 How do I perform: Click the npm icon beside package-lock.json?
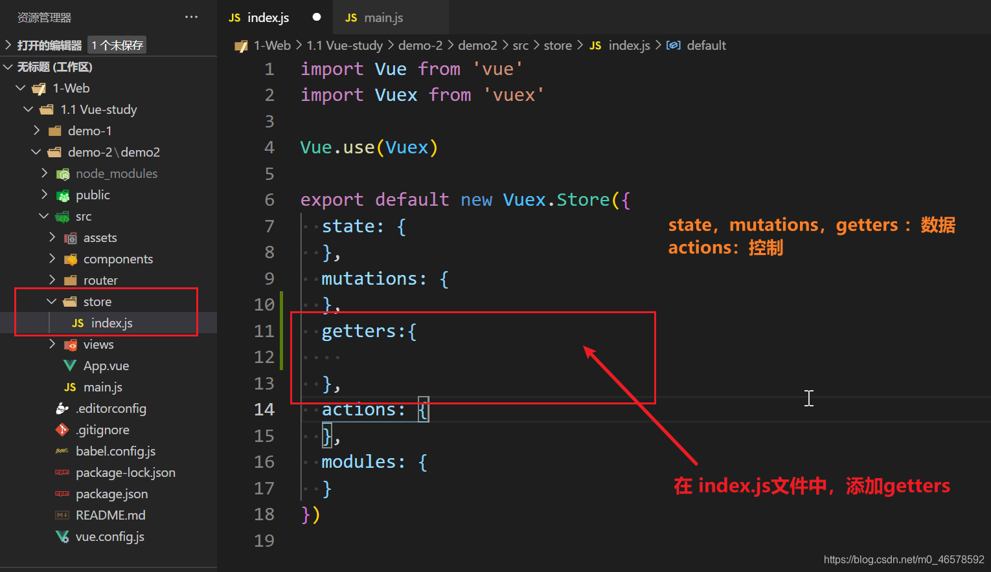62,472
